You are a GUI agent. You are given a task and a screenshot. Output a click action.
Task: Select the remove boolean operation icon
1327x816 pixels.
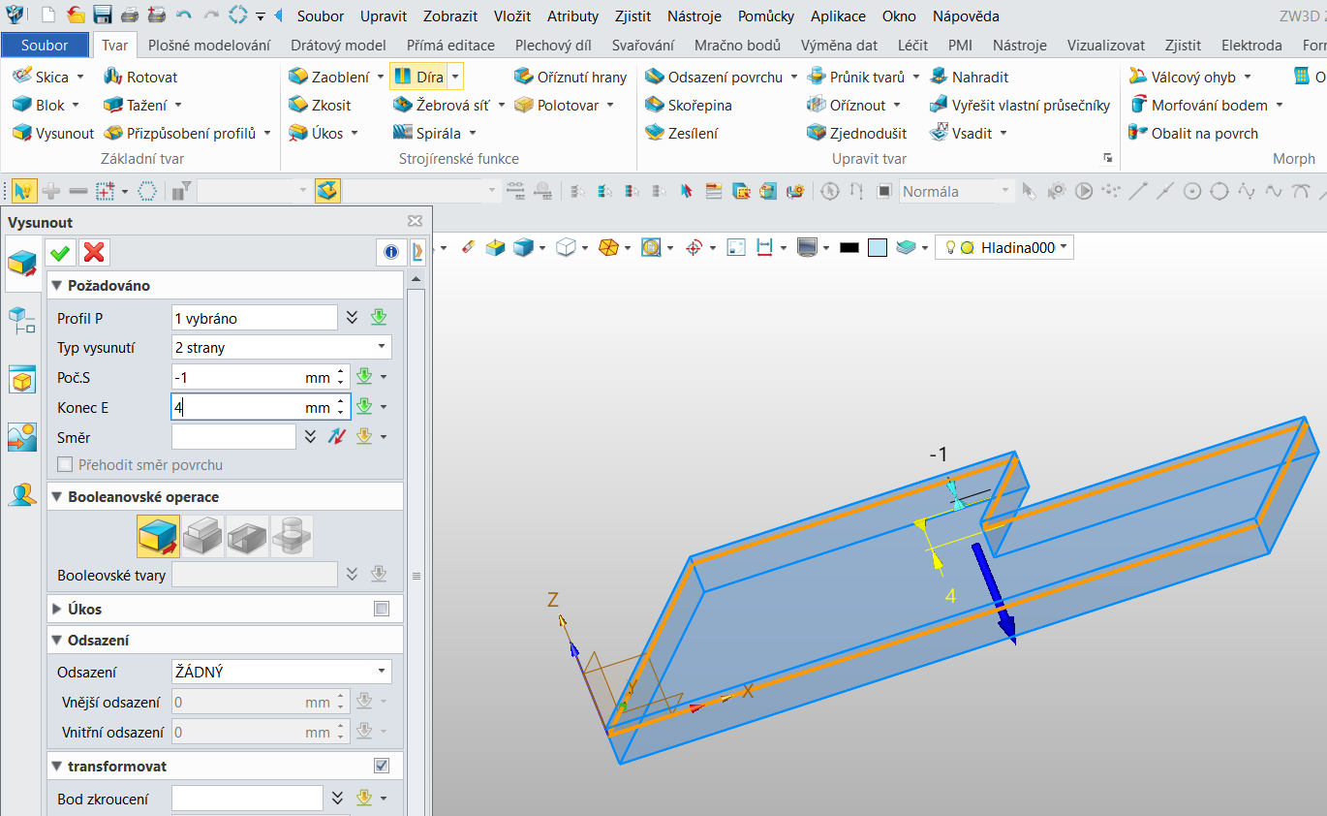(x=247, y=536)
